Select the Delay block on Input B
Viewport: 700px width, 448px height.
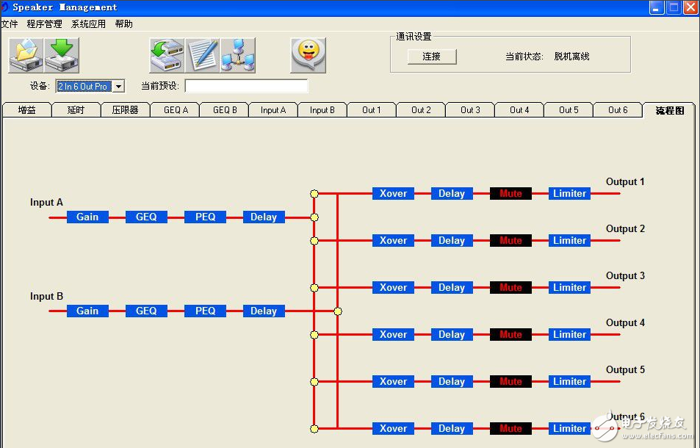tap(263, 311)
